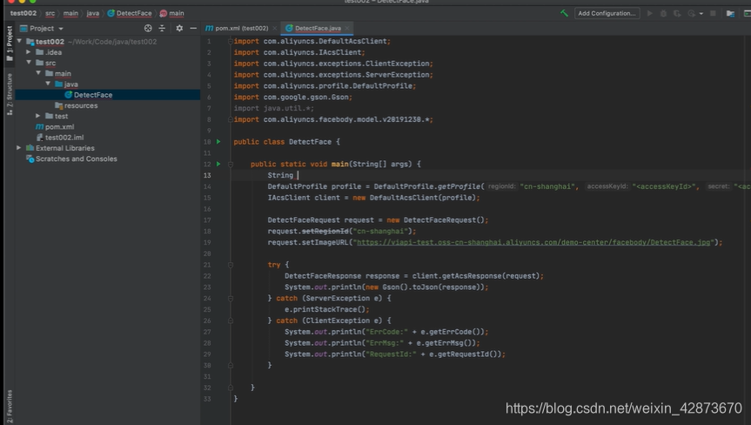This screenshot has width=751, height=425.
Task: Click the External Libraries icon
Action: (30, 147)
